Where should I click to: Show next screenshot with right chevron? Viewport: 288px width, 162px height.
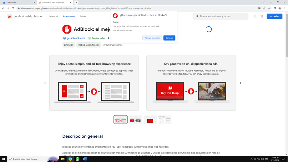240,83
